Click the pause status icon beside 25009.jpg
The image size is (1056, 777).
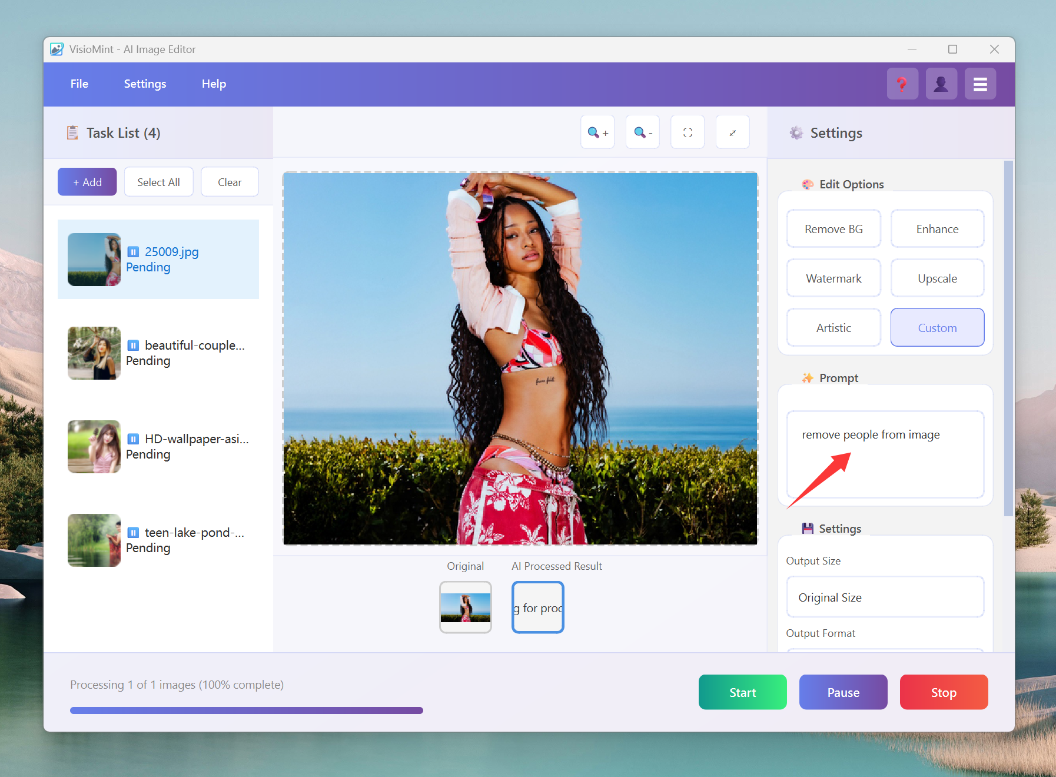(134, 252)
